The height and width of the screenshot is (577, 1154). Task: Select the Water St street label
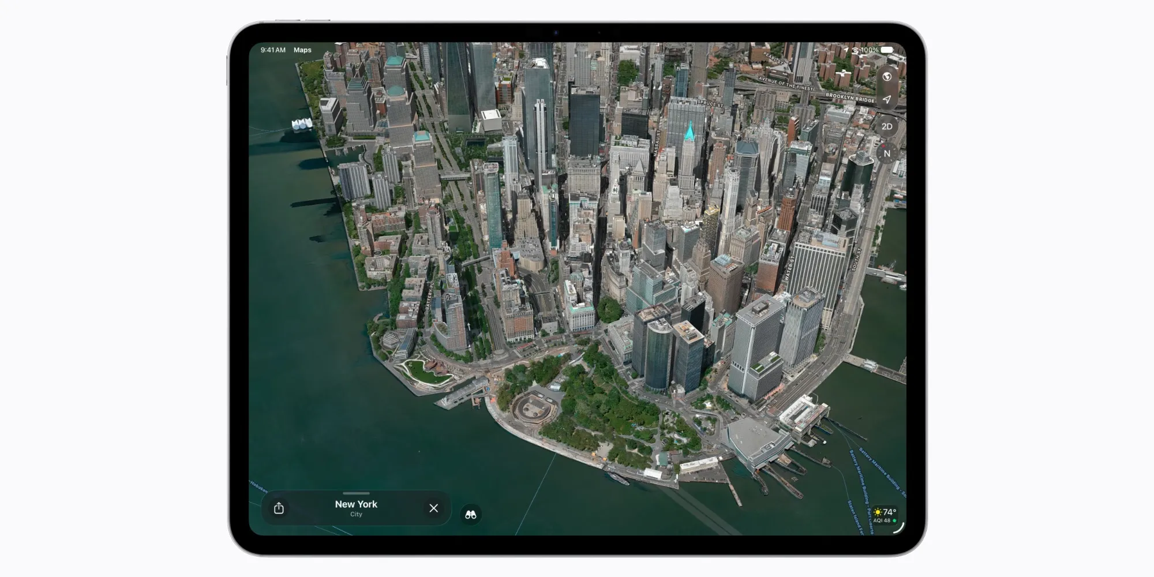coord(789,268)
